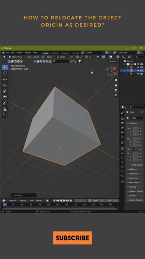Toggle render camera of Collection row

[x=141, y=64]
